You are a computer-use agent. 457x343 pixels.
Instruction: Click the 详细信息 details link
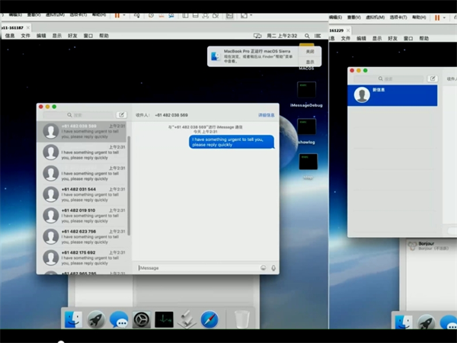(x=266, y=115)
